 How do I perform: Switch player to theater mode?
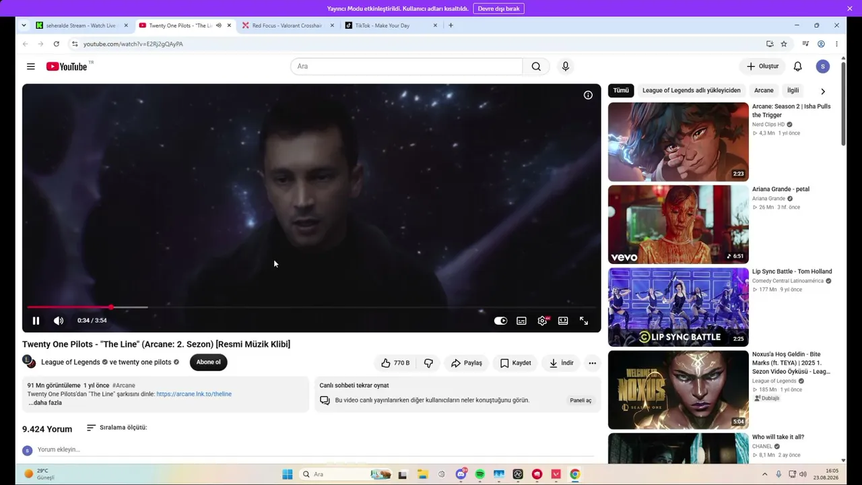point(563,321)
